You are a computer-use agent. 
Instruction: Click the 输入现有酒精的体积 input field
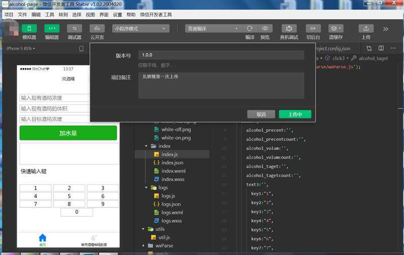pyautogui.click(x=55, y=109)
